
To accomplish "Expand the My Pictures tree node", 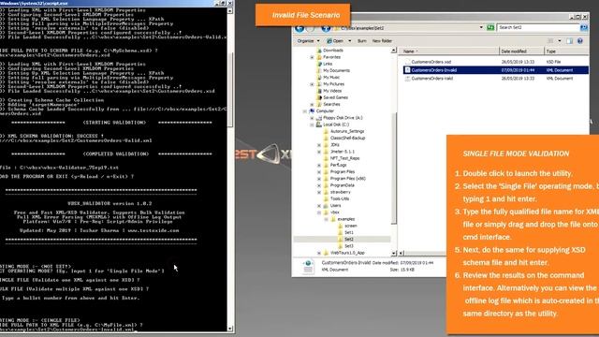I will pyautogui.click(x=312, y=84).
